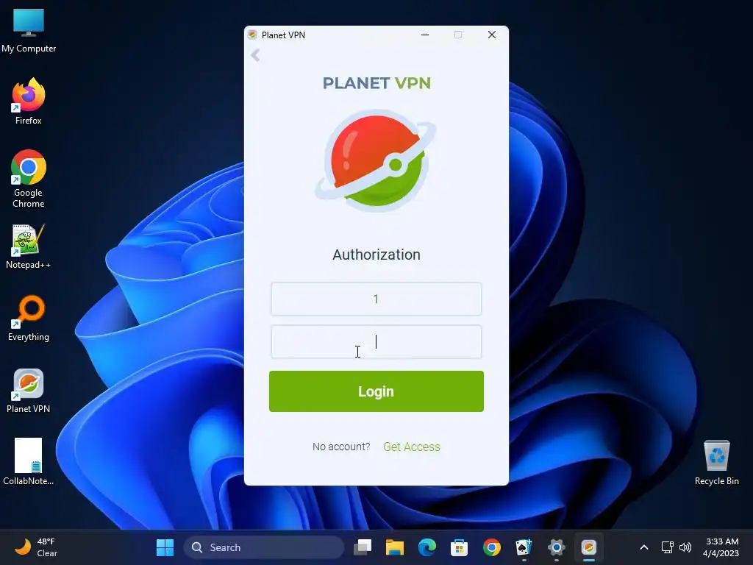The width and height of the screenshot is (753, 565).
Task: Launch Chrome from the taskbar
Action: coord(492,547)
